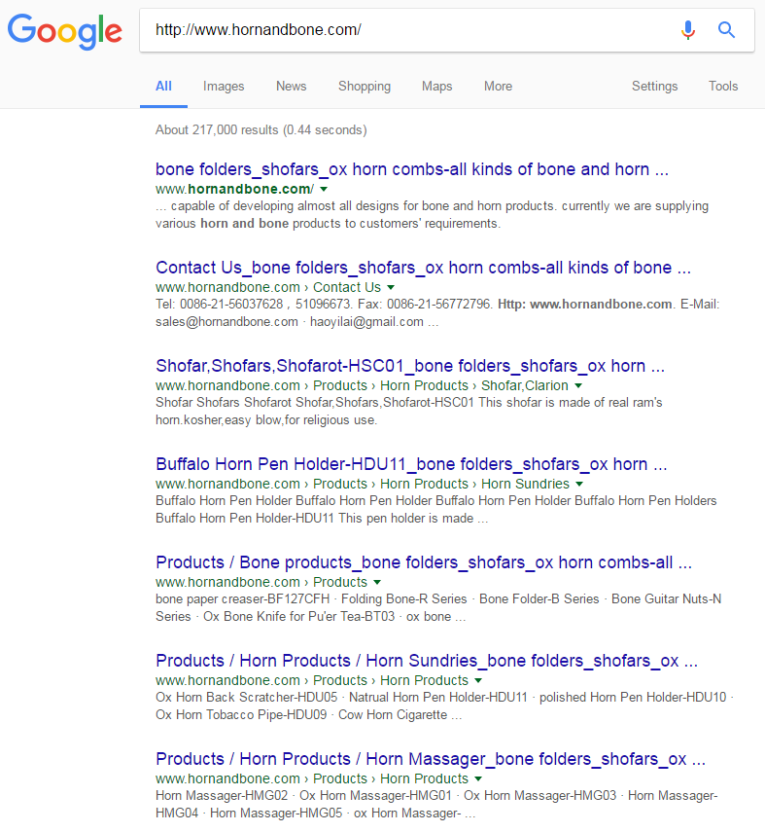Viewport: 765px width, 832px height.
Task: Open Products / Horn Products / Horn Massager result
Action: click(431, 758)
